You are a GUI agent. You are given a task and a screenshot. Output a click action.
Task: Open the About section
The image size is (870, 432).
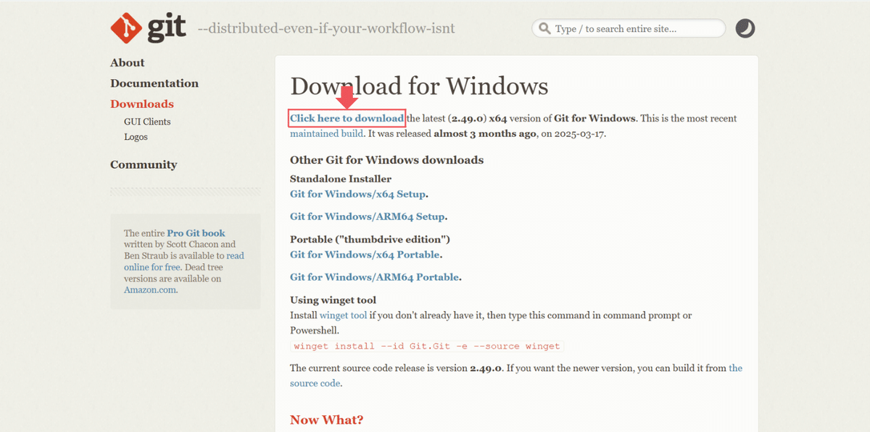click(x=127, y=63)
